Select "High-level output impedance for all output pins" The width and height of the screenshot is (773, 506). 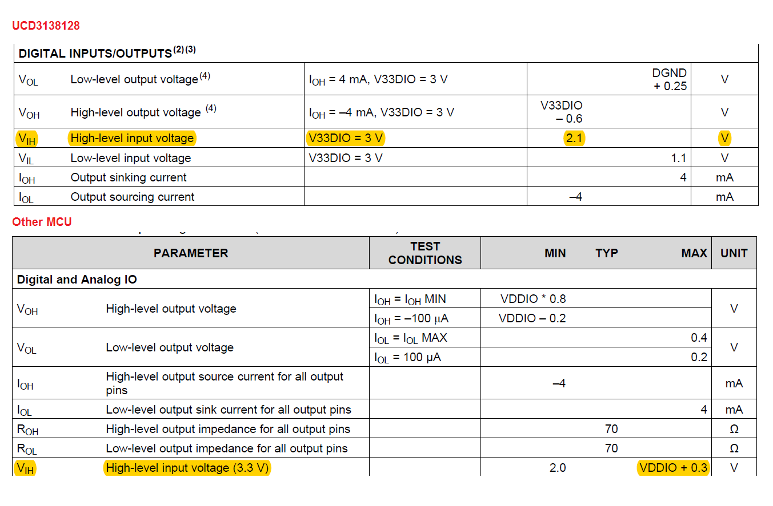click(x=228, y=429)
